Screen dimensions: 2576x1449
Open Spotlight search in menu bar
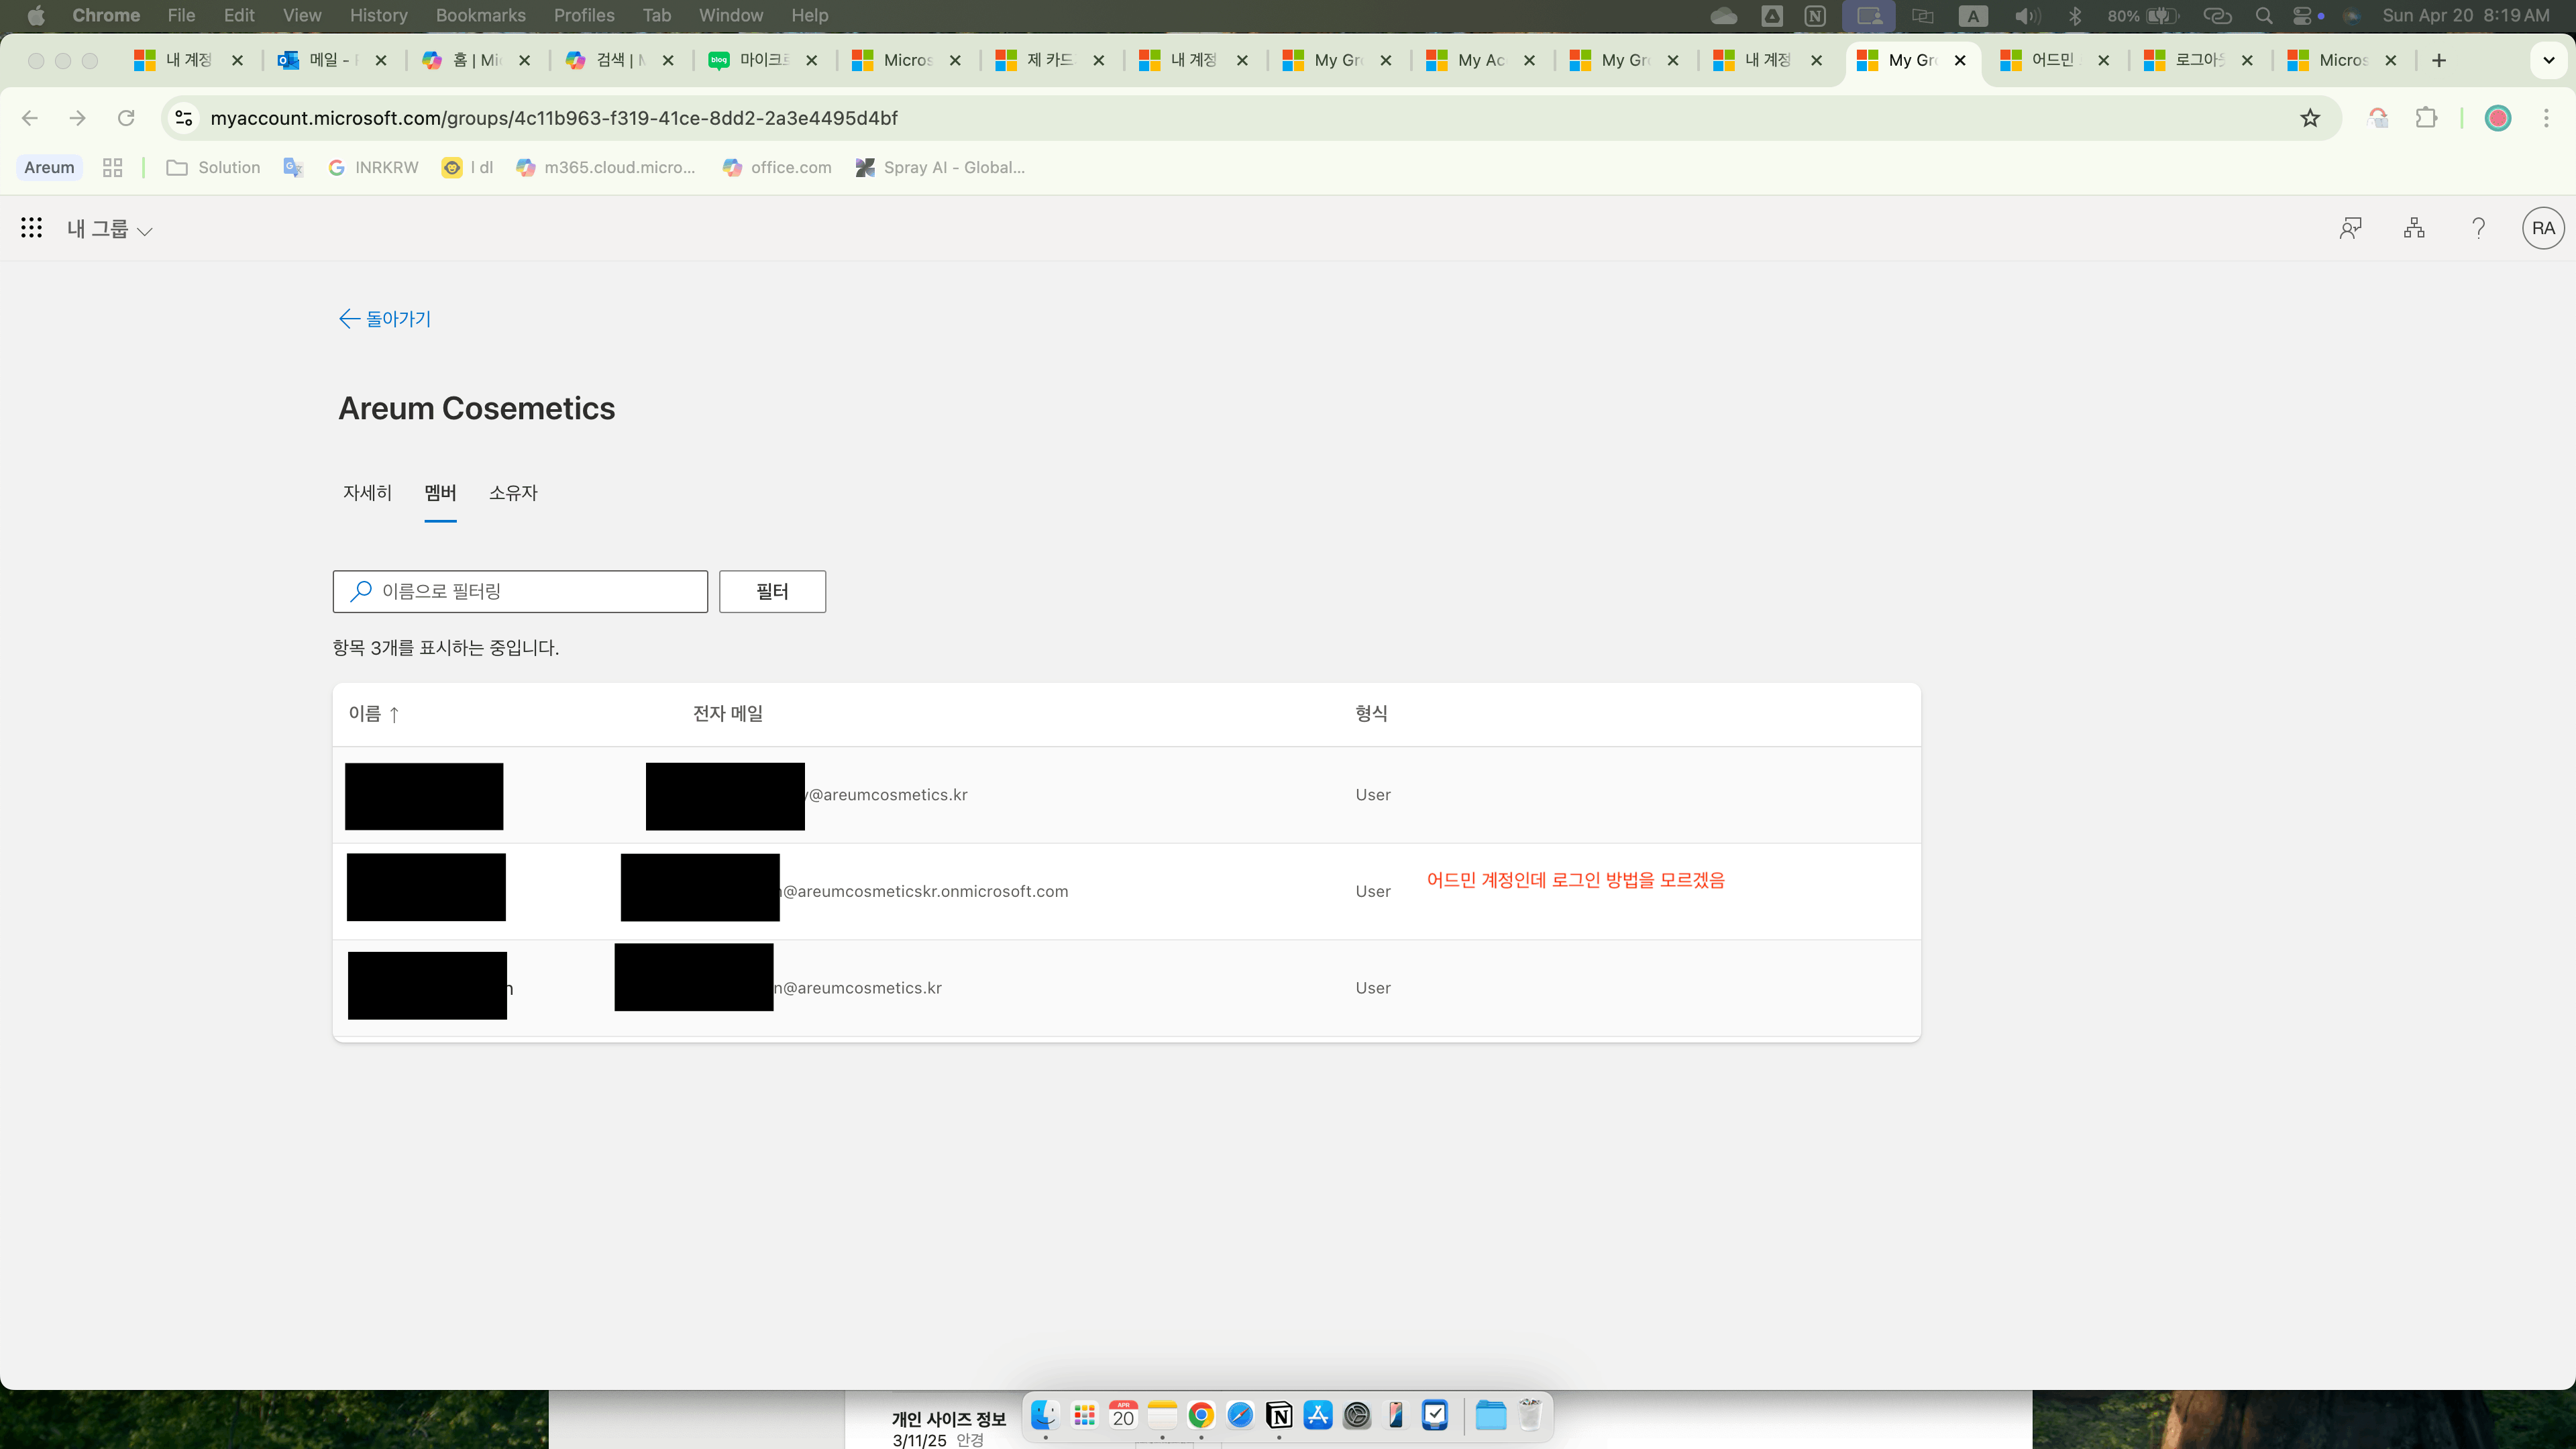[x=2264, y=15]
